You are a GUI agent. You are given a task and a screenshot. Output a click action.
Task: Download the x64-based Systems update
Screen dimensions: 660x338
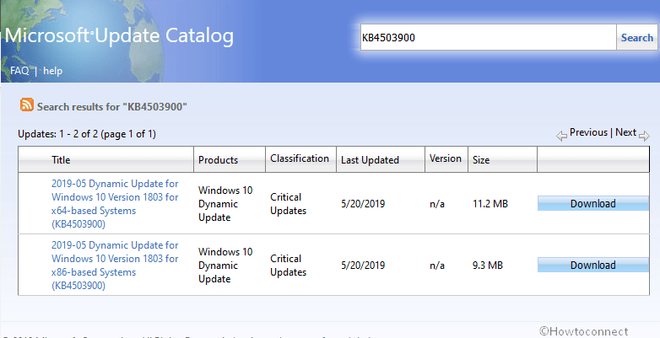[592, 203]
